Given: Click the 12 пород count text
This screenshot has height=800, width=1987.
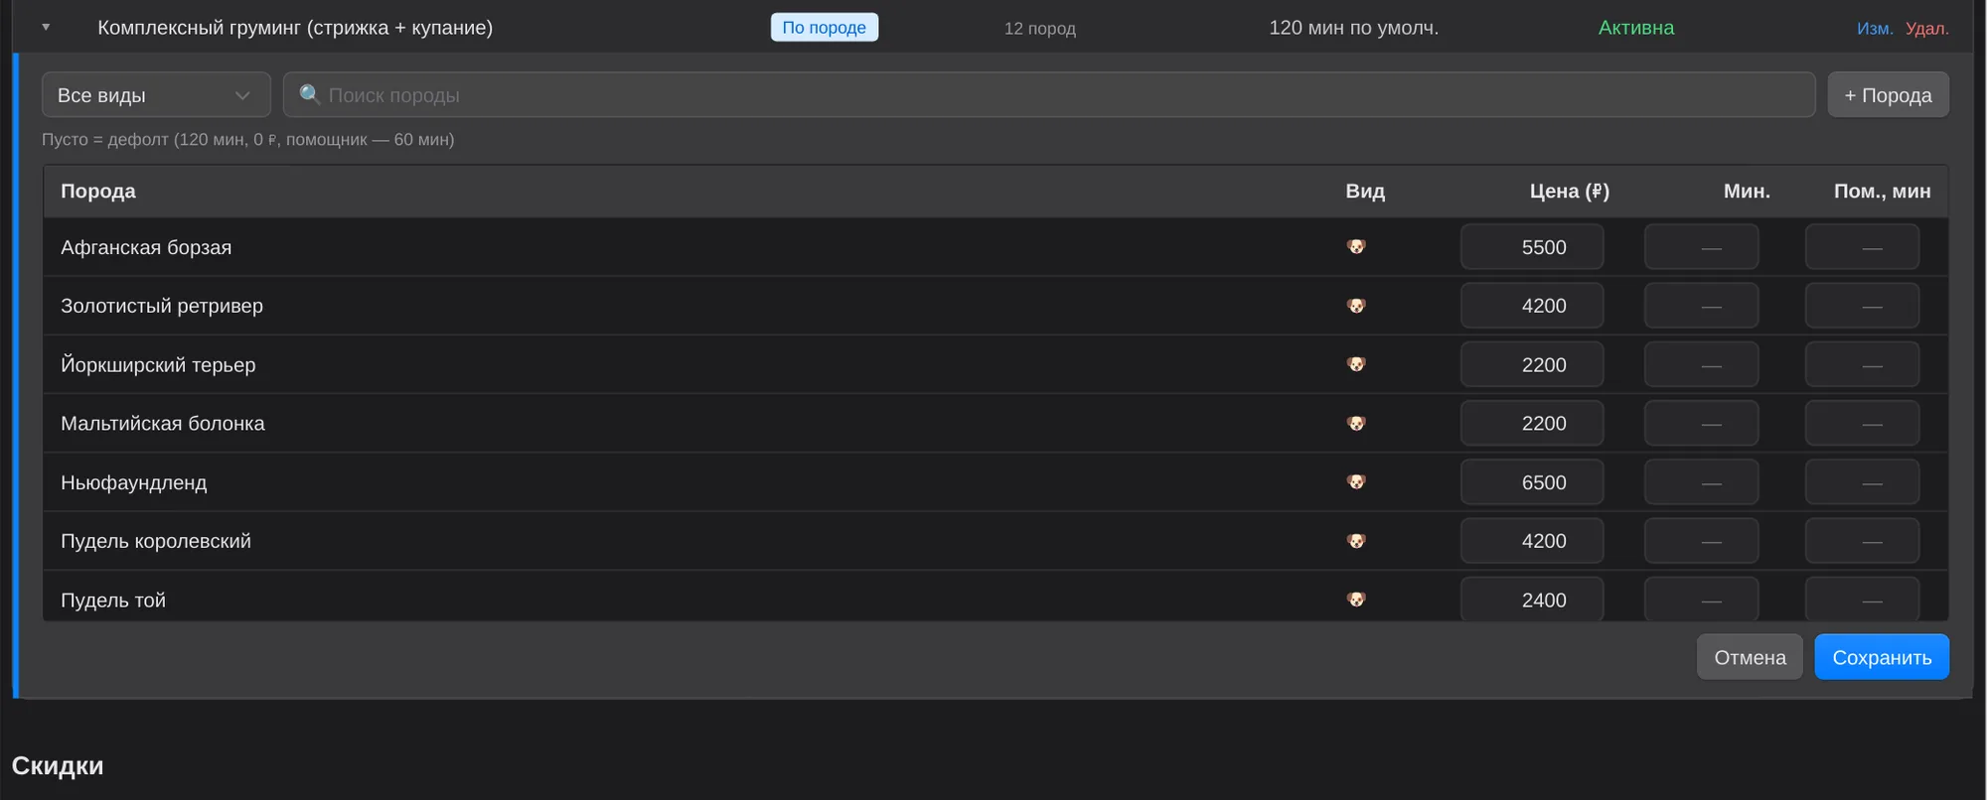Looking at the screenshot, I should 1040,29.
